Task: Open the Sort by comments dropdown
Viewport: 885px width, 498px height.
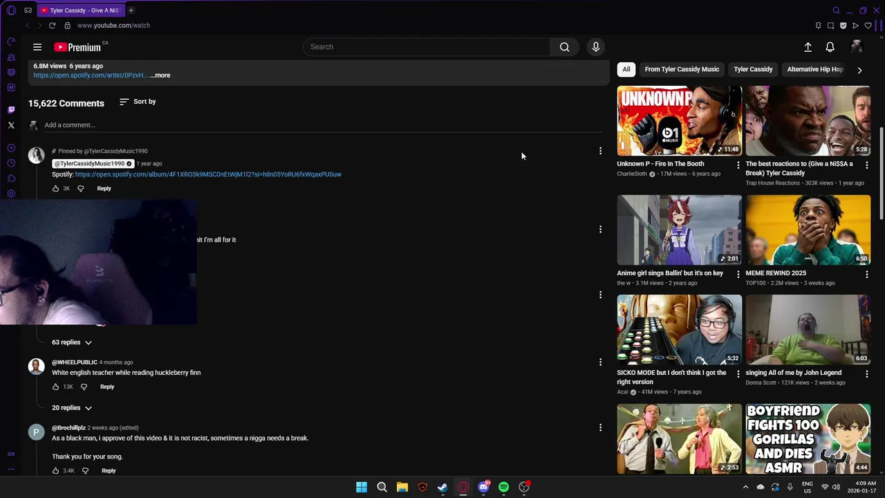Action: 138,102
